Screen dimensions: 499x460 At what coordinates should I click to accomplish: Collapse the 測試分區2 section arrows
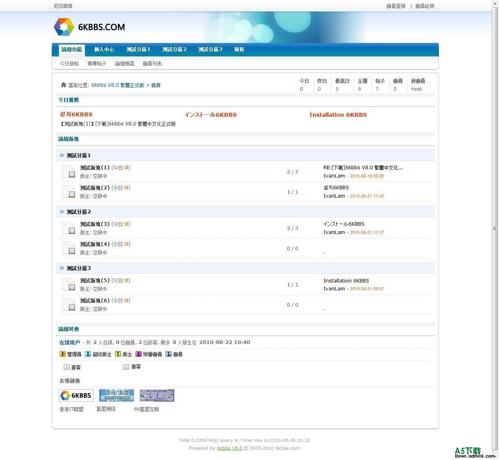[62, 212]
